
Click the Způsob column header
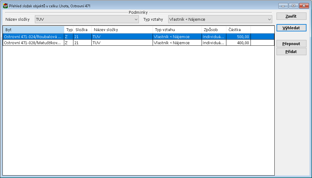[x=214, y=30]
